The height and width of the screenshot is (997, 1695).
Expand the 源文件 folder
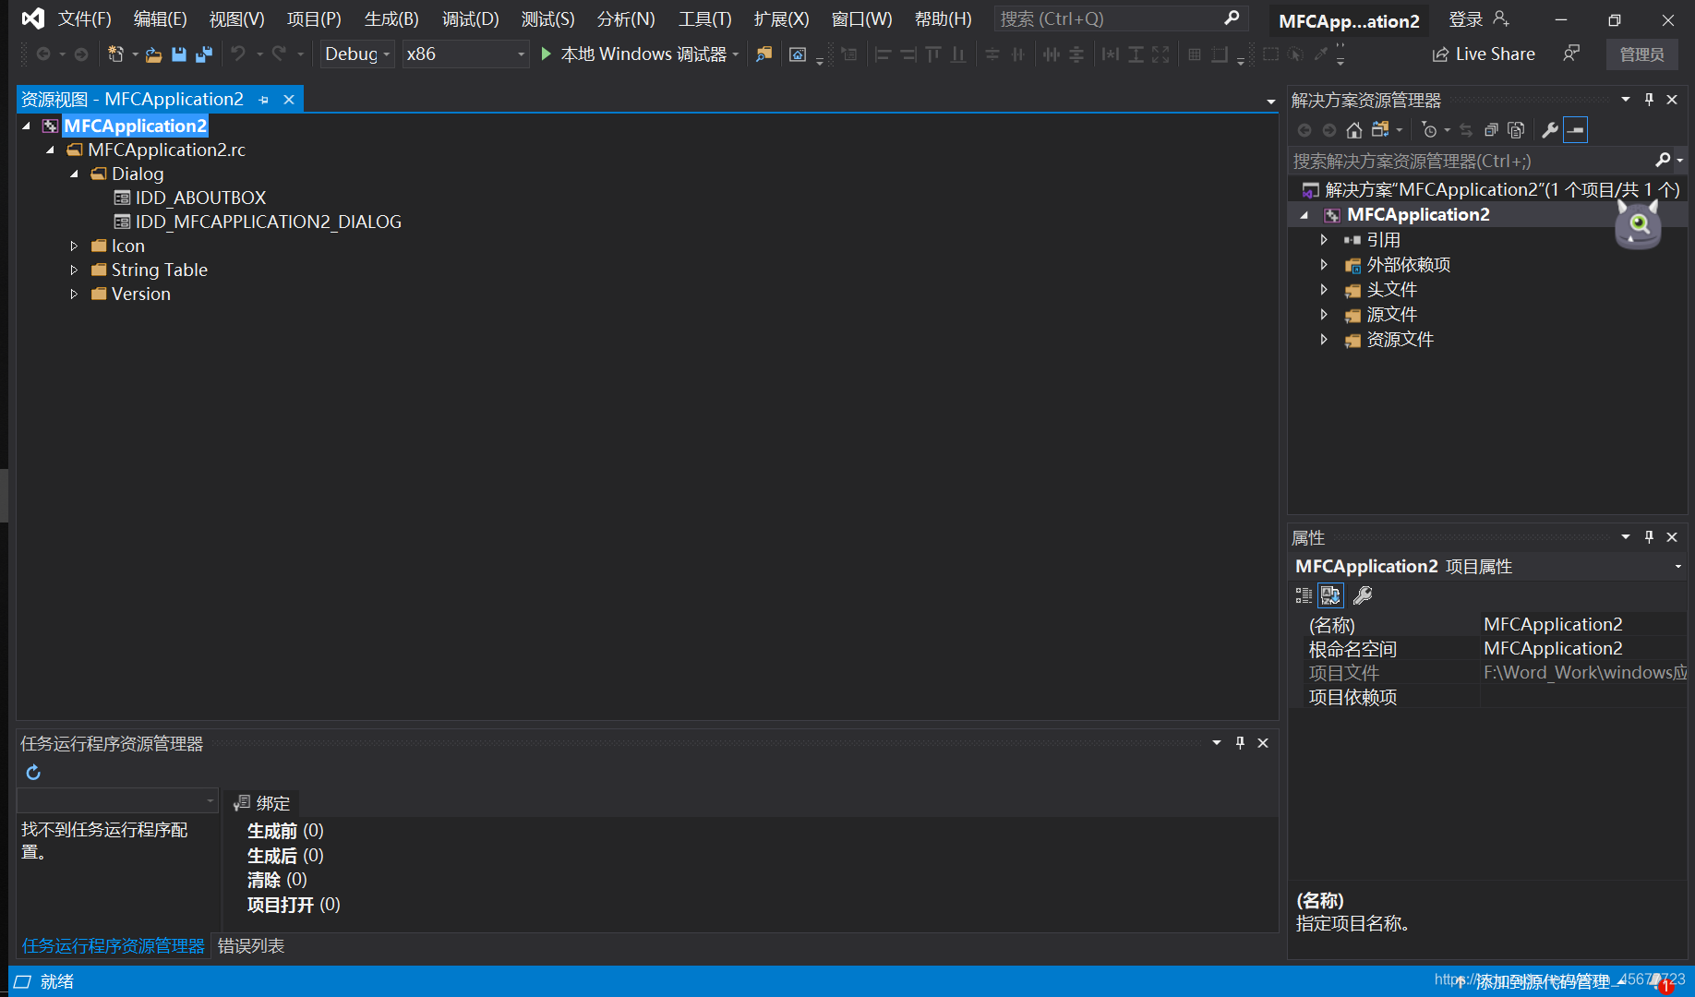coord(1324,315)
